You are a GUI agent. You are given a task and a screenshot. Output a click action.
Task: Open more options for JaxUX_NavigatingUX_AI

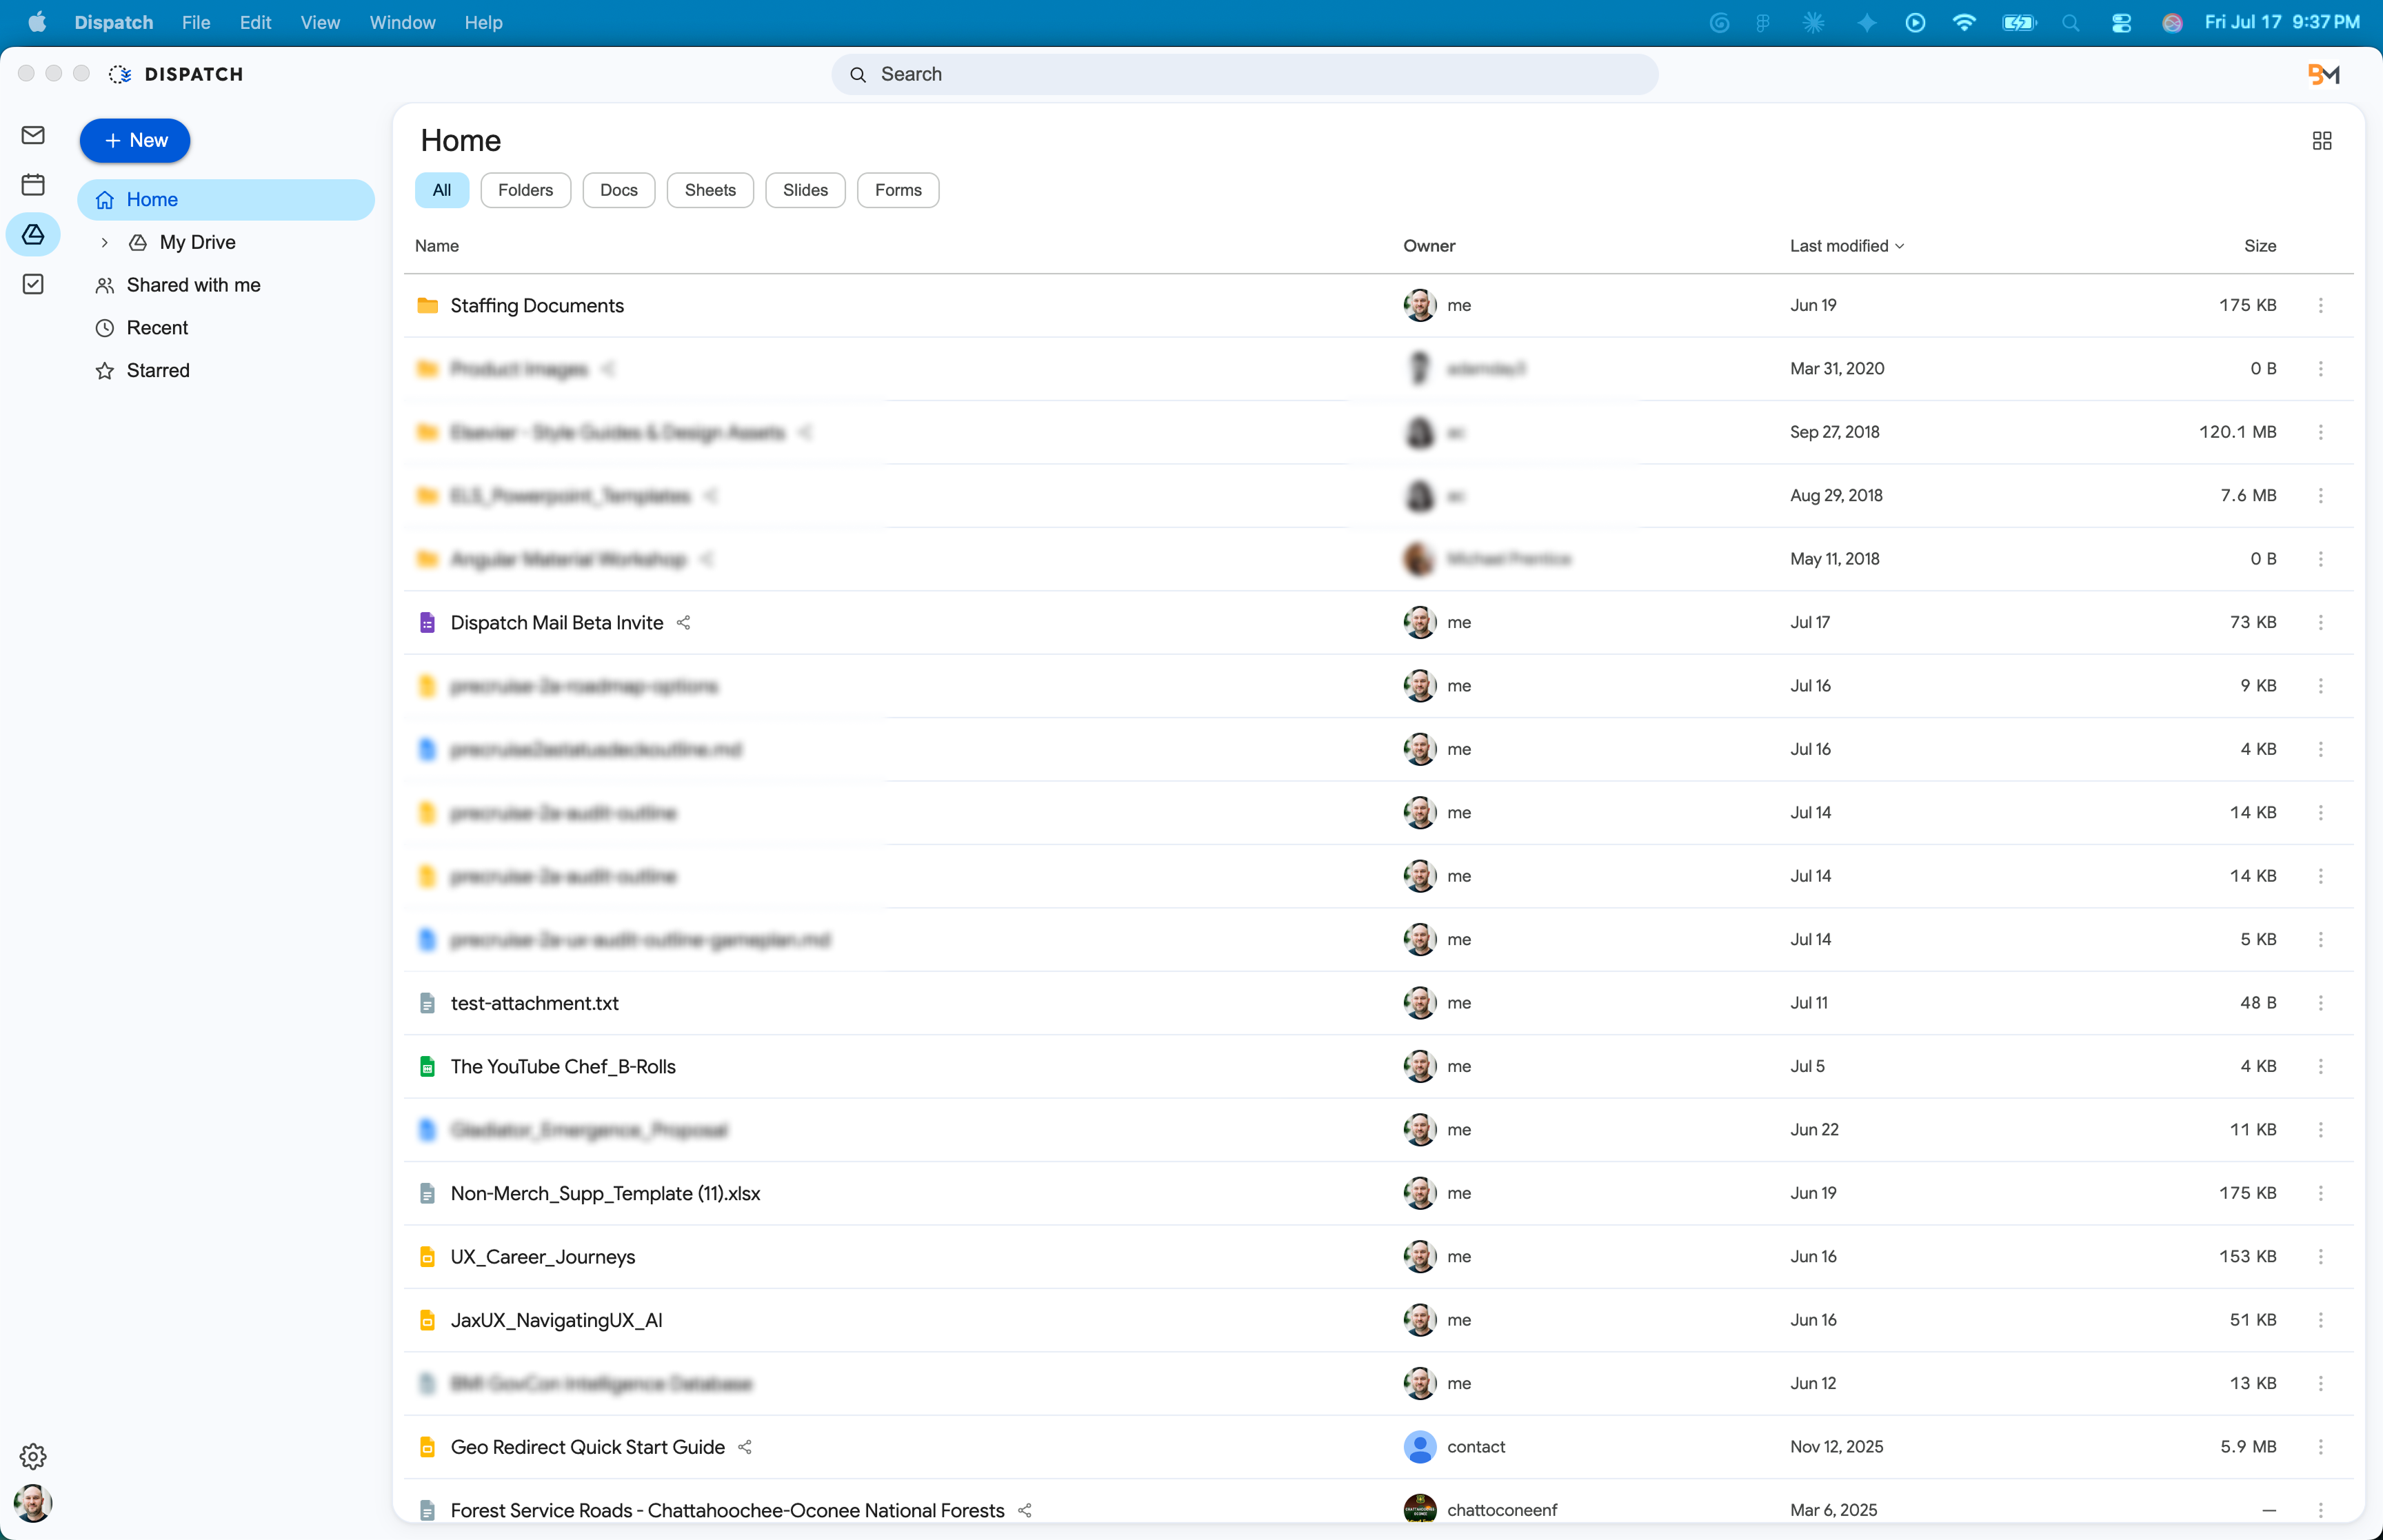click(x=2321, y=1320)
